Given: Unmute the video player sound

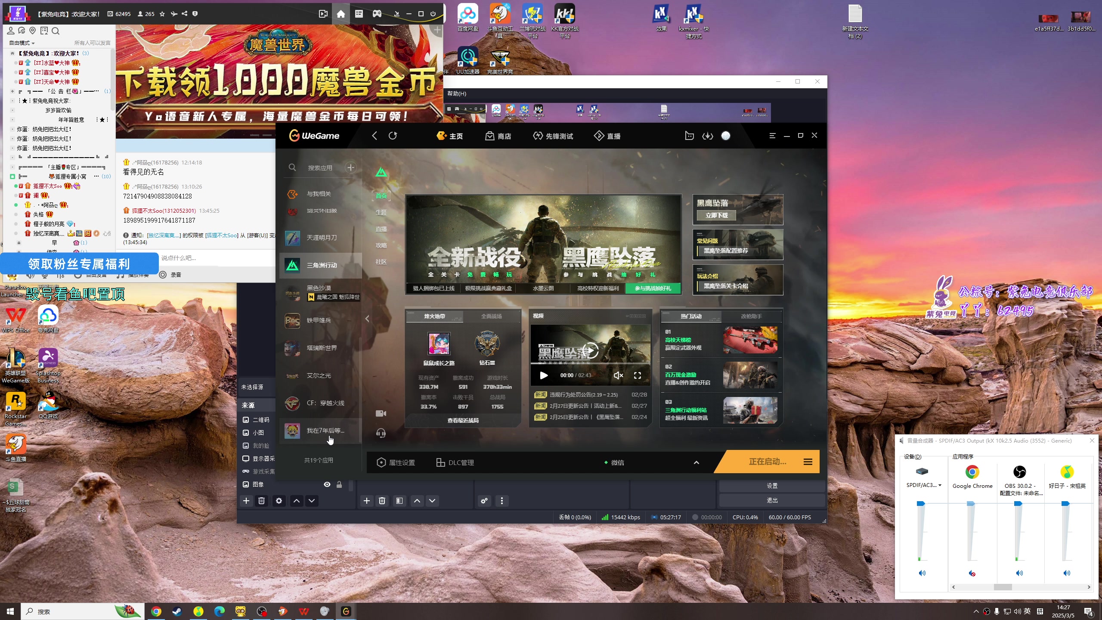Looking at the screenshot, I should pos(618,375).
